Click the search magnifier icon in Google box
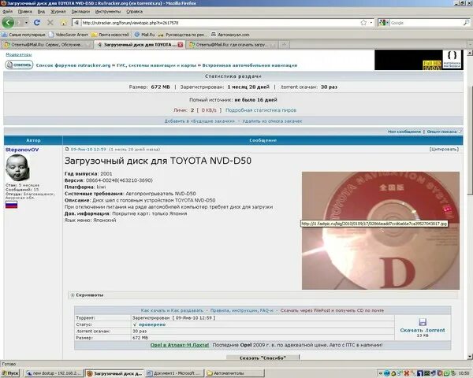The width and height of the screenshot is (473, 378). (466, 23)
